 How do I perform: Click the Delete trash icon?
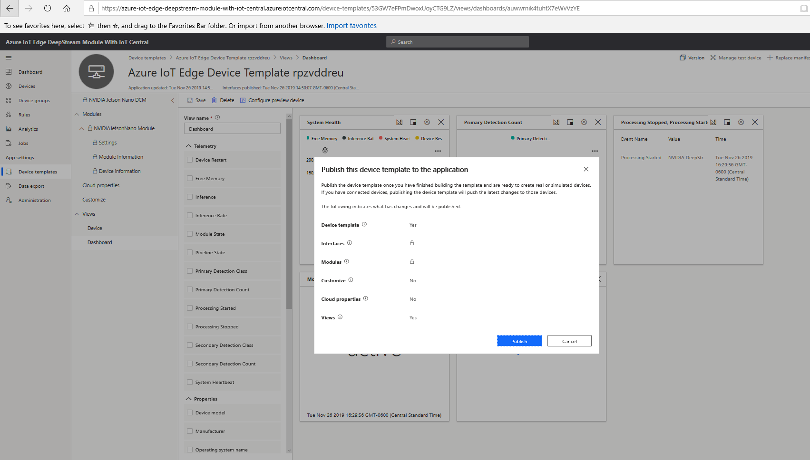tap(214, 100)
